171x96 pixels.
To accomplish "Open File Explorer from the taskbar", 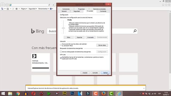I will [x=10, y=94].
